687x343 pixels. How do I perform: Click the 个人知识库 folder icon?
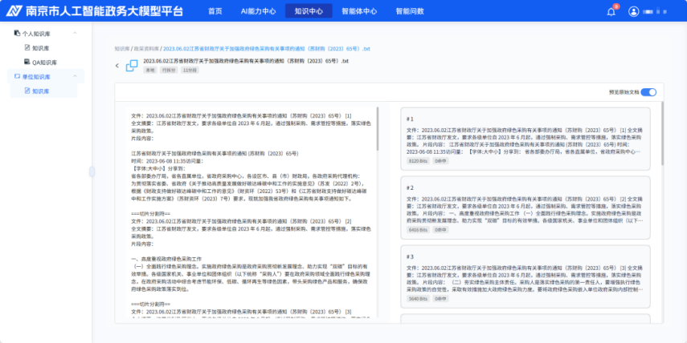coord(18,34)
